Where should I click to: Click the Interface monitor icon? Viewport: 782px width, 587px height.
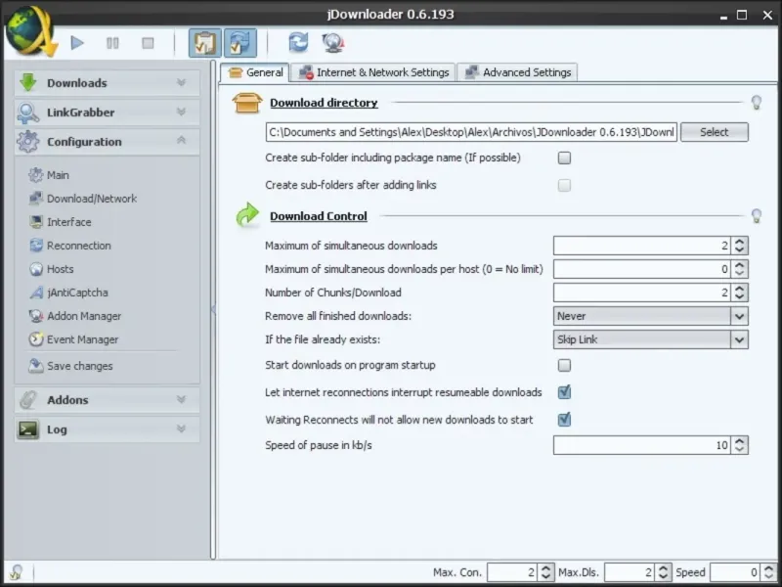coord(36,222)
